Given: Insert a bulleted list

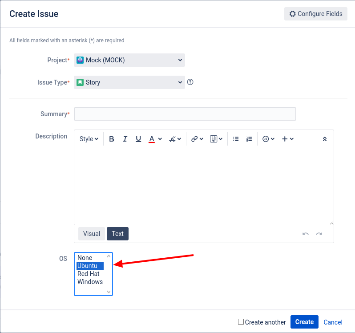Looking at the screenshot, I should [x=236, y=139].
